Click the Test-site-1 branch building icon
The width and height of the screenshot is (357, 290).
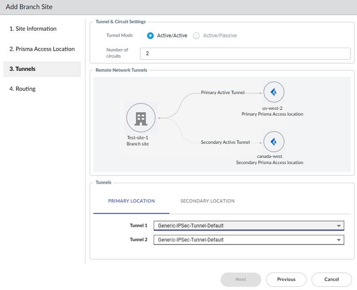coord(141,118)
